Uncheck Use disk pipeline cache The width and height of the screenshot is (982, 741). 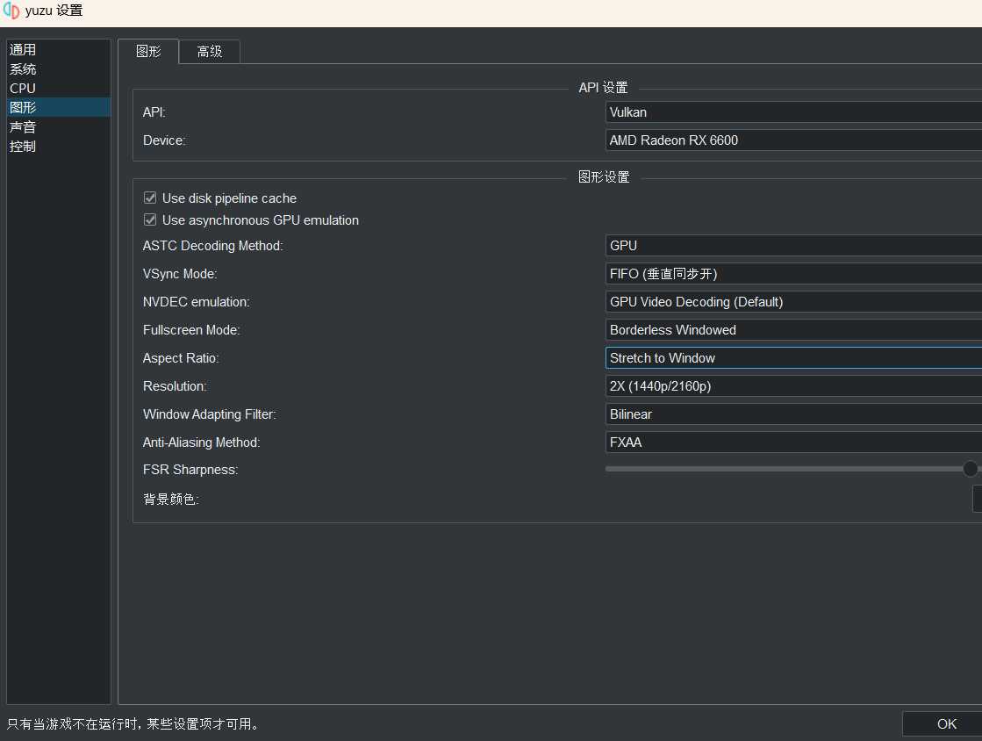point(149,198)
